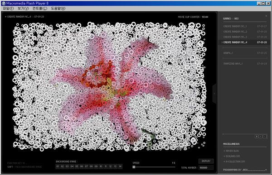Click the flower mosaic canvas image
The width and height of the screenshot is (272, 175).
(110, 86)
